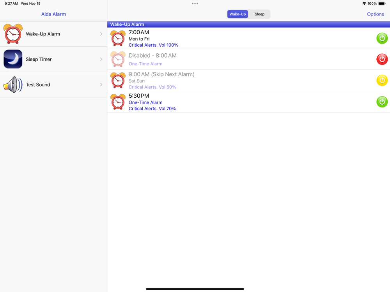
Task: Tap the 'One-Time Alarm' label under 8:00 AM
Action: (x=145, y=64)
